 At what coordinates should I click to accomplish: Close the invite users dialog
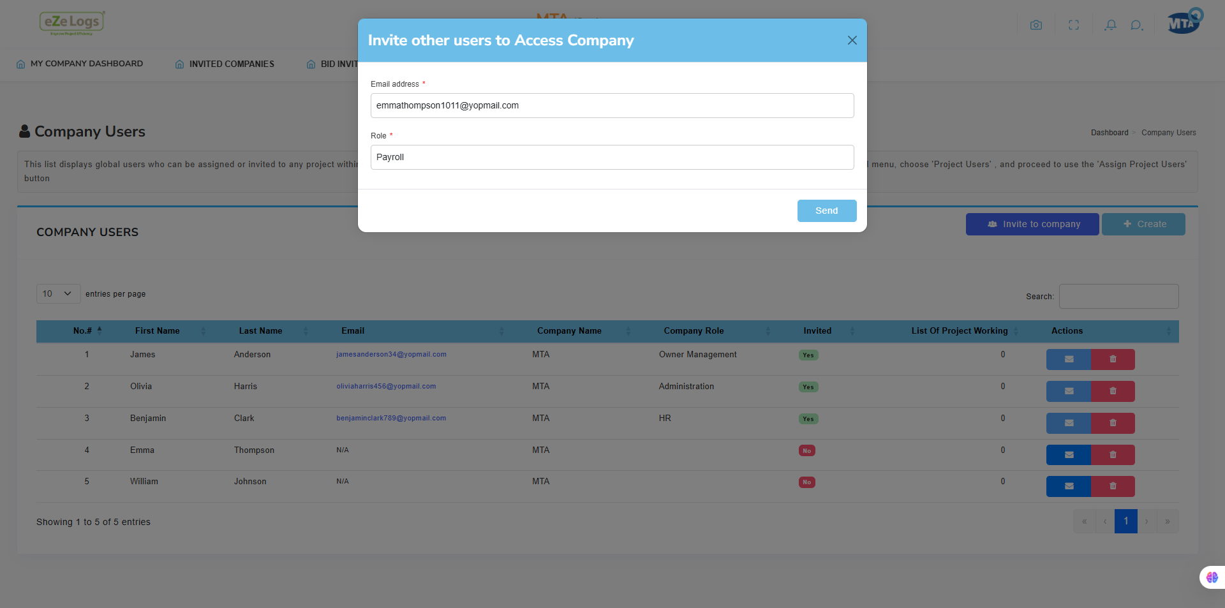coord(852,40)
